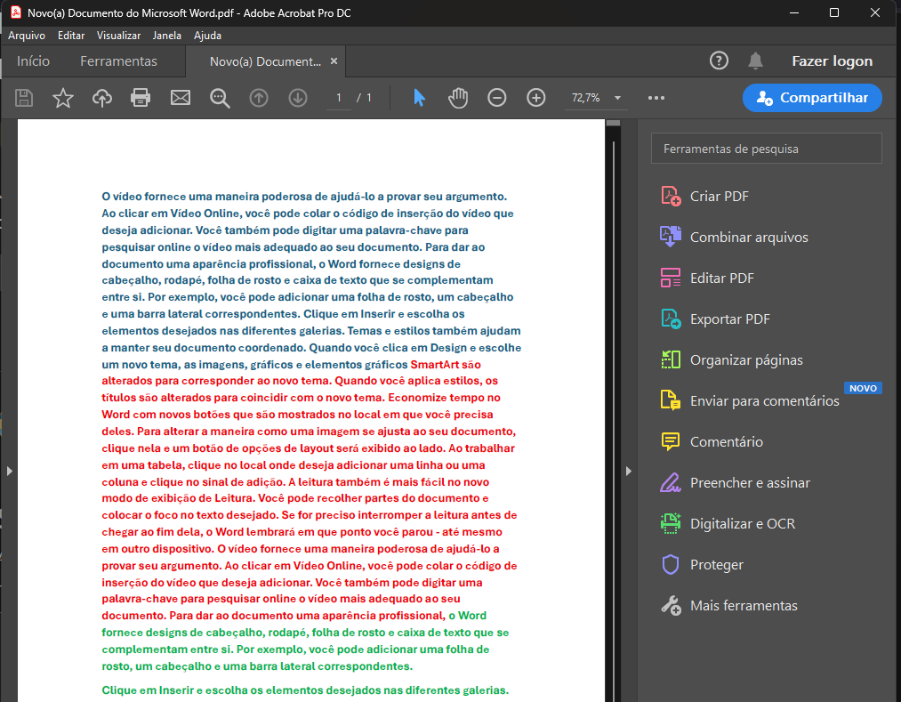Open the Janela menu
Screen dimensions: 901x702
click(x=167, y=36)
